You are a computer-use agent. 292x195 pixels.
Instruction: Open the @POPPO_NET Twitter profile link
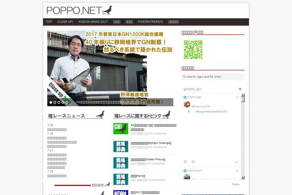(193, 89)
